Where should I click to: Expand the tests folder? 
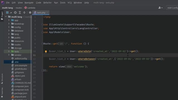(9, 51)
